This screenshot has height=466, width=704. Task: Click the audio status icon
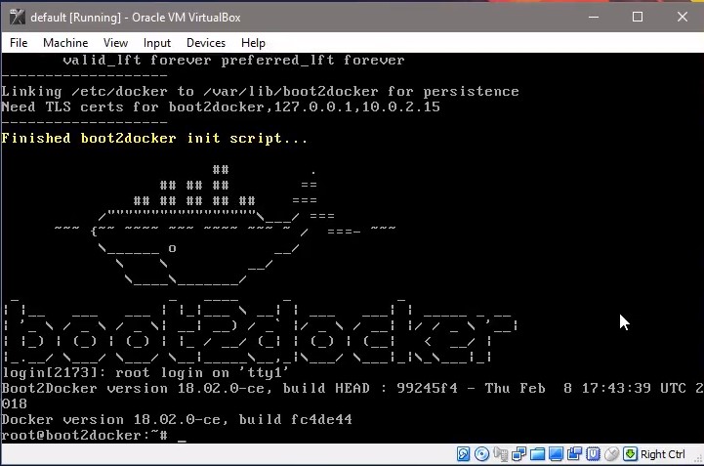[x=501, y=454]
